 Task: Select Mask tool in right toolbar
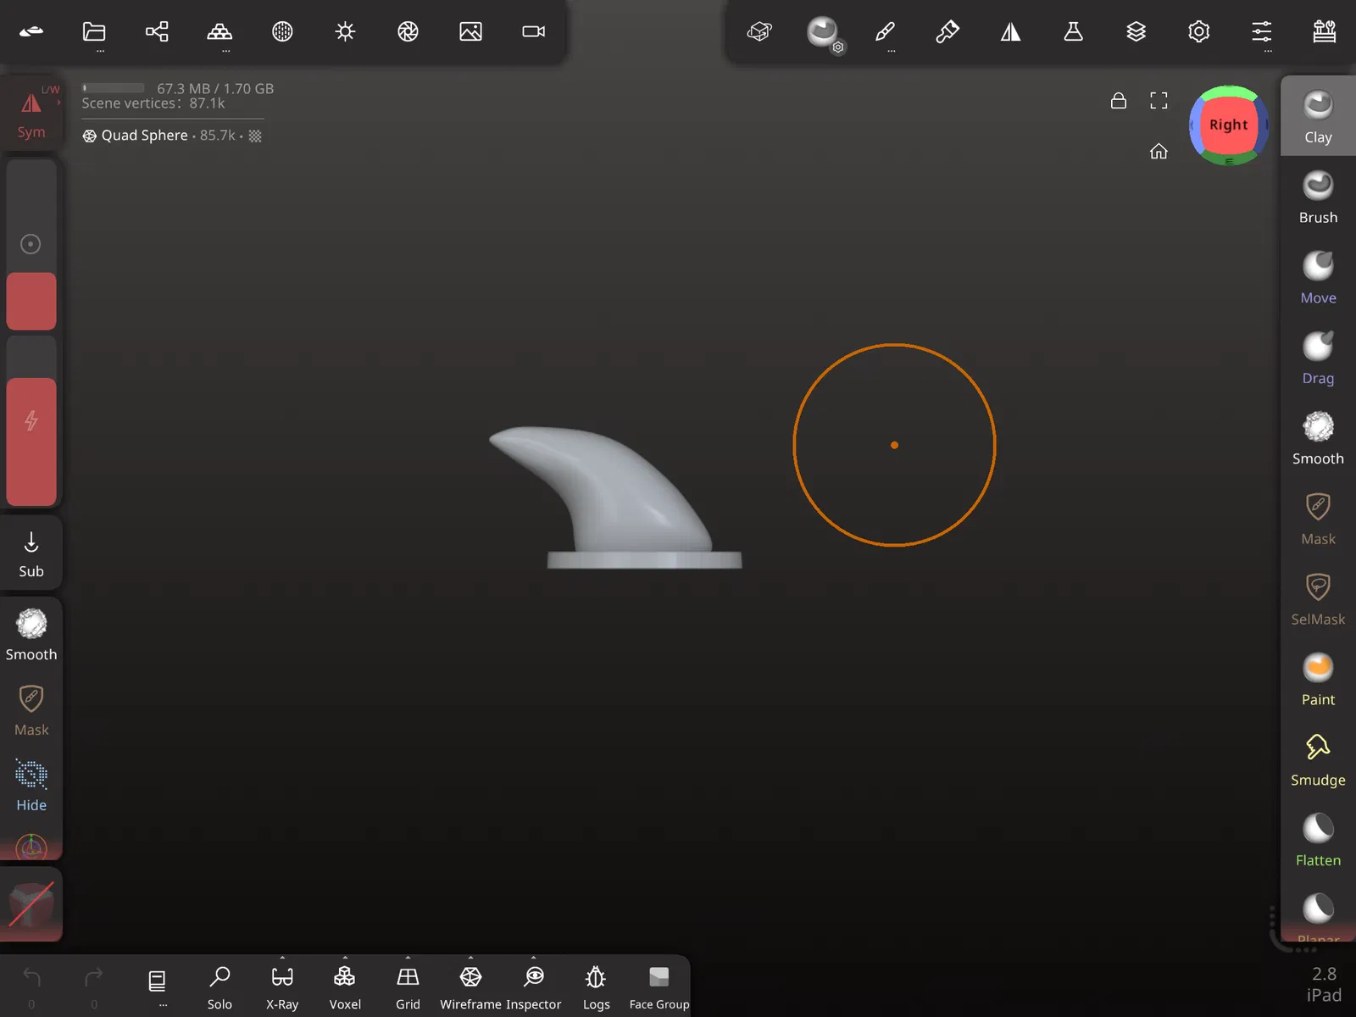tap(1318, 519)
